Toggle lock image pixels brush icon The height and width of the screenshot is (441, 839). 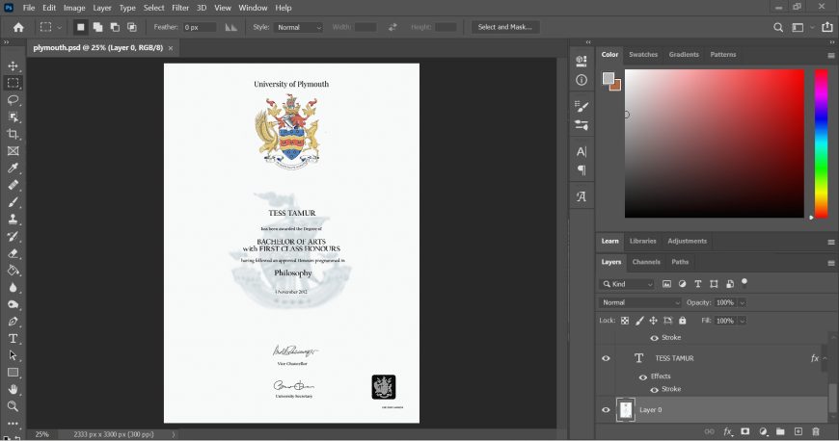click(x=638, y=321)
